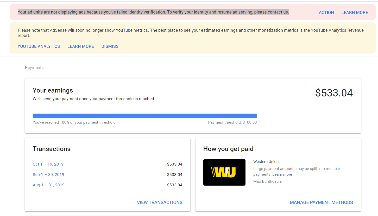378x216 pixels.
Task: Click ACTION in the red alert banner
Action: pyautogui.click(x=326, y=12)
